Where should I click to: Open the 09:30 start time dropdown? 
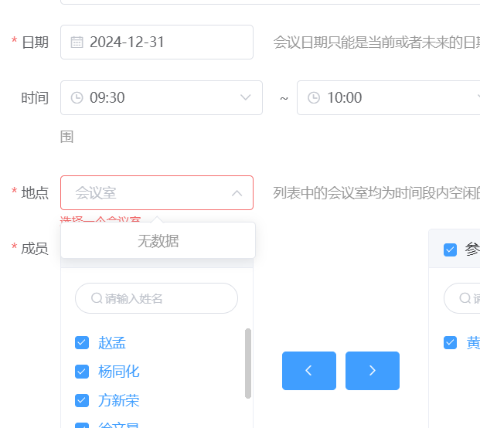(162, 98)
